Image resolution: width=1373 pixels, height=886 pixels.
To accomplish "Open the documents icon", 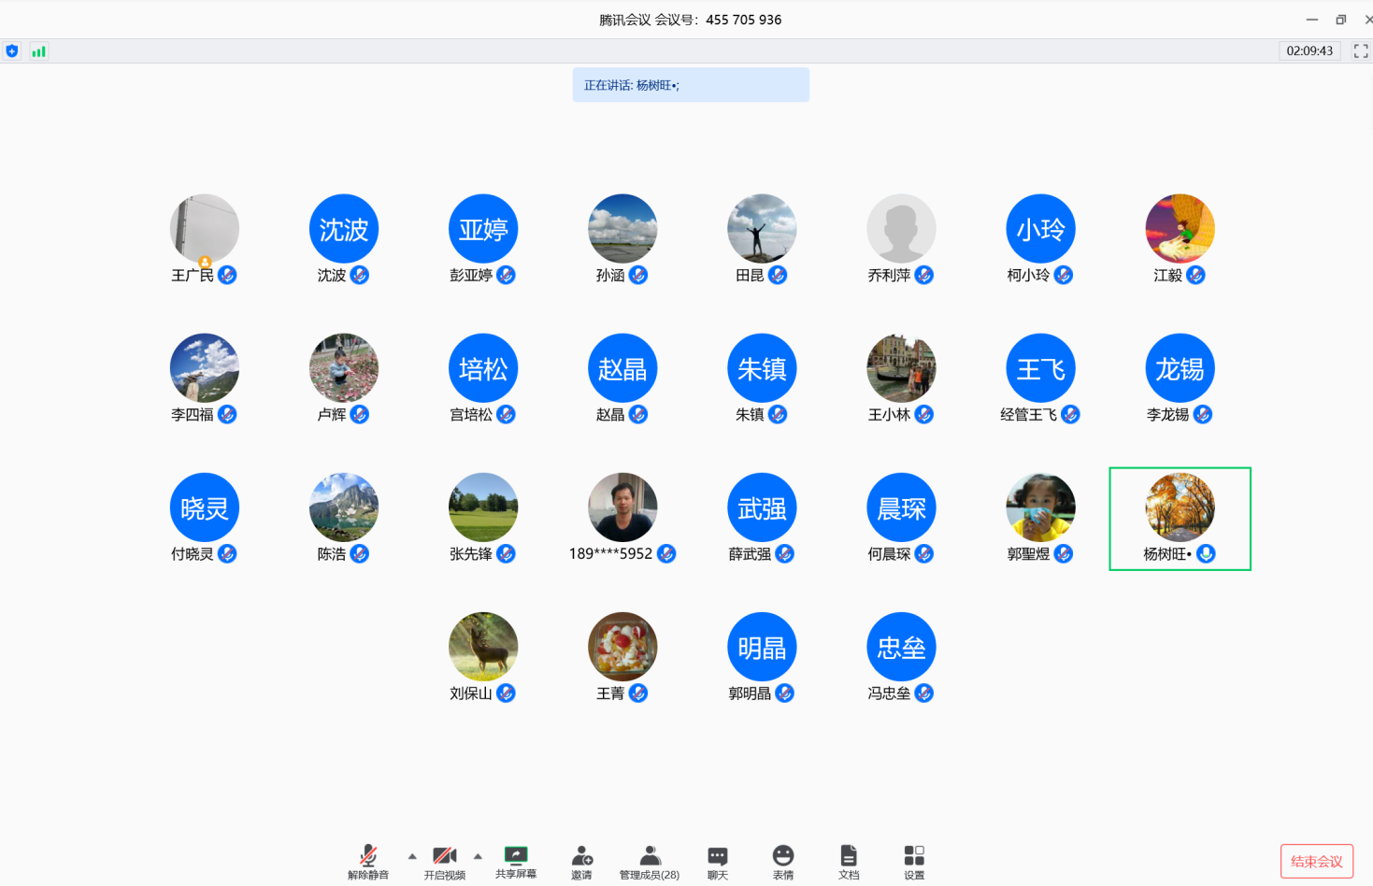I will pos(849,856).
